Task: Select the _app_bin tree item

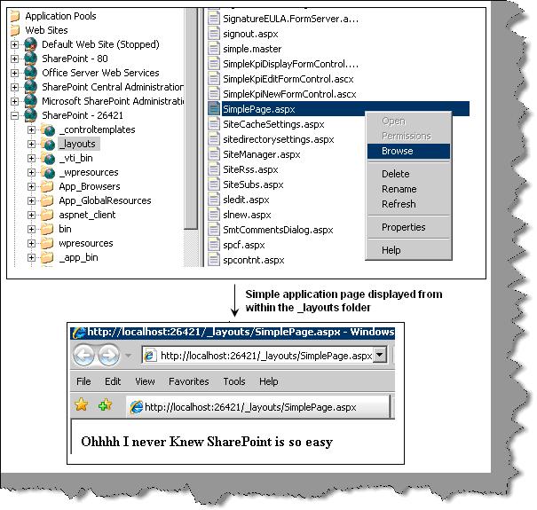Action: pos(78,257)
